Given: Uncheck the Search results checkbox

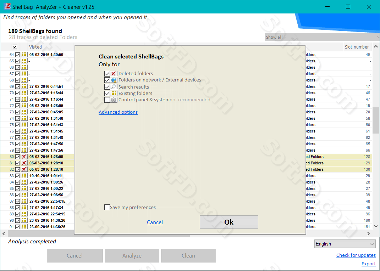Looking at the screenshot, I should click(107, 87).
